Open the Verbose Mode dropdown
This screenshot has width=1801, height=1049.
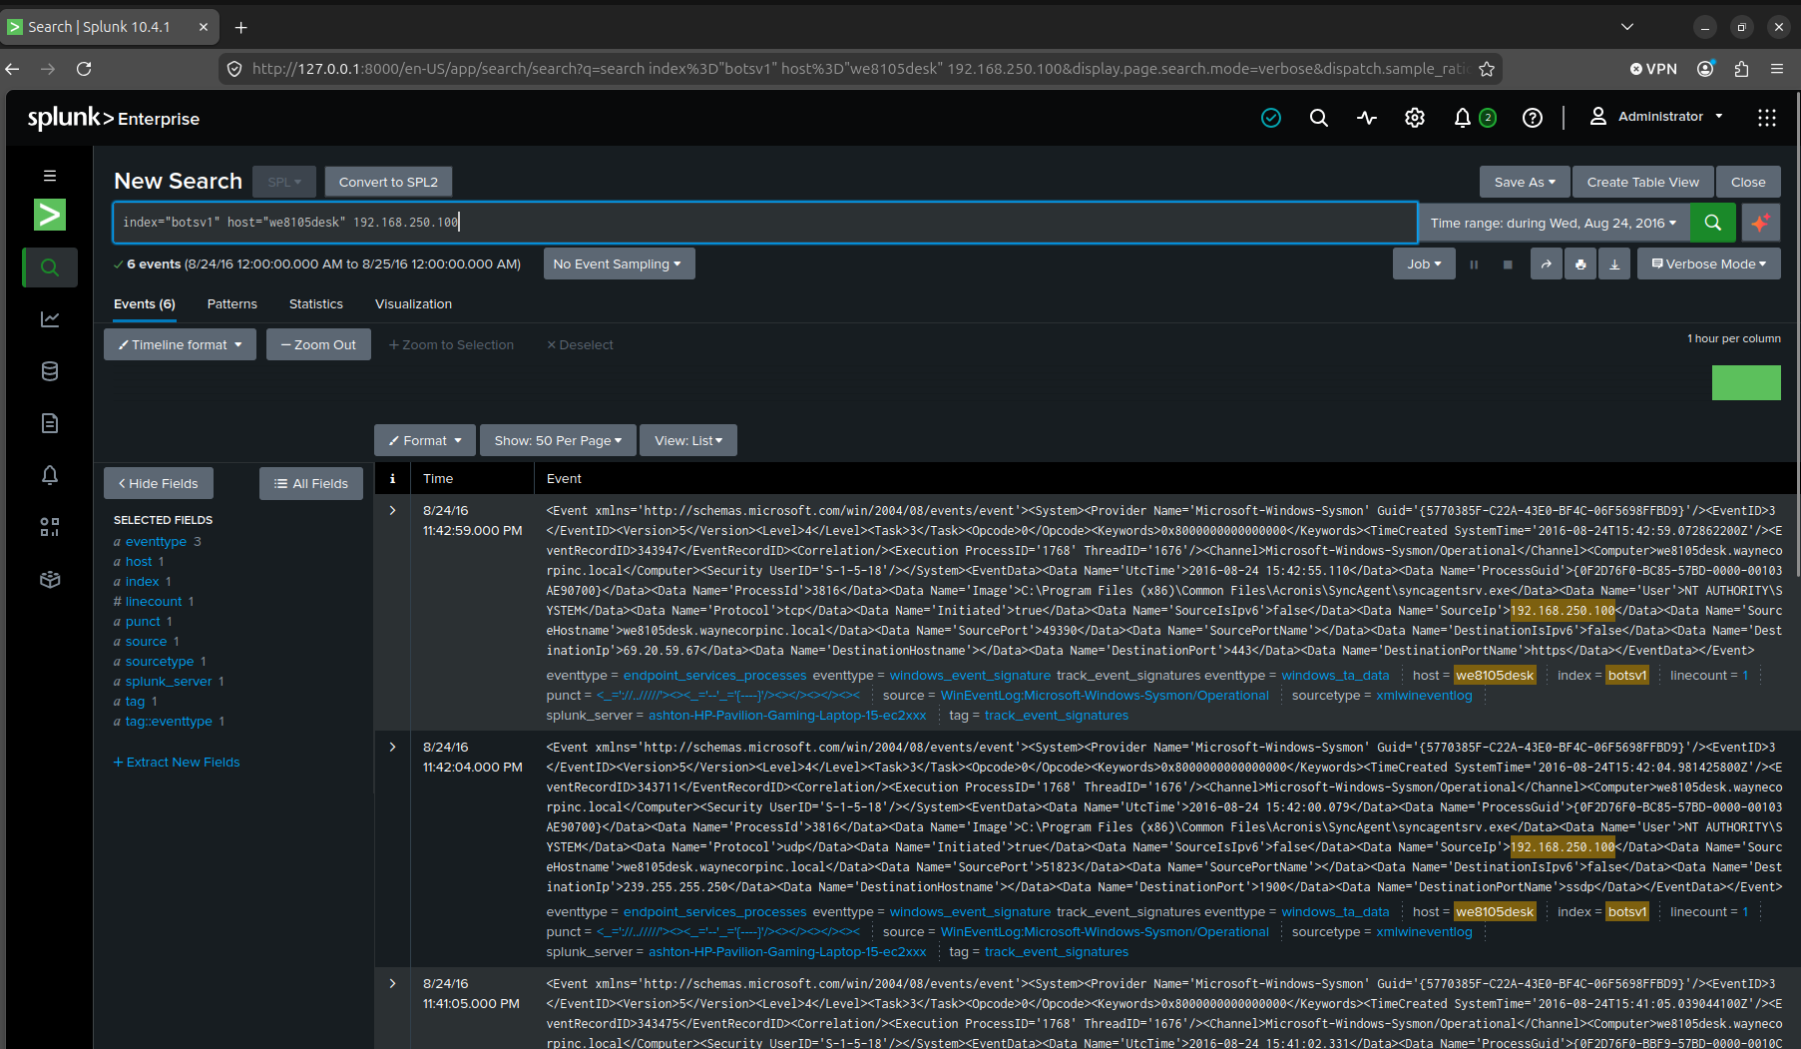point(1708,263)
